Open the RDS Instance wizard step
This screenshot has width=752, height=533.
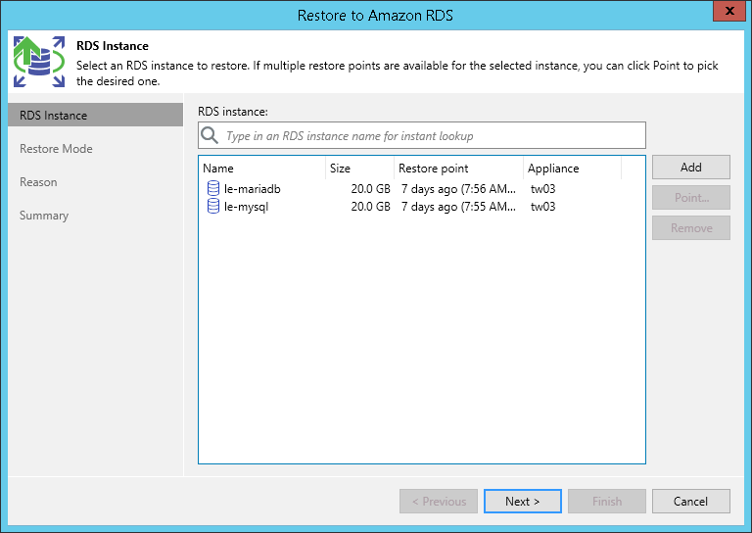(x=95, y=116)
